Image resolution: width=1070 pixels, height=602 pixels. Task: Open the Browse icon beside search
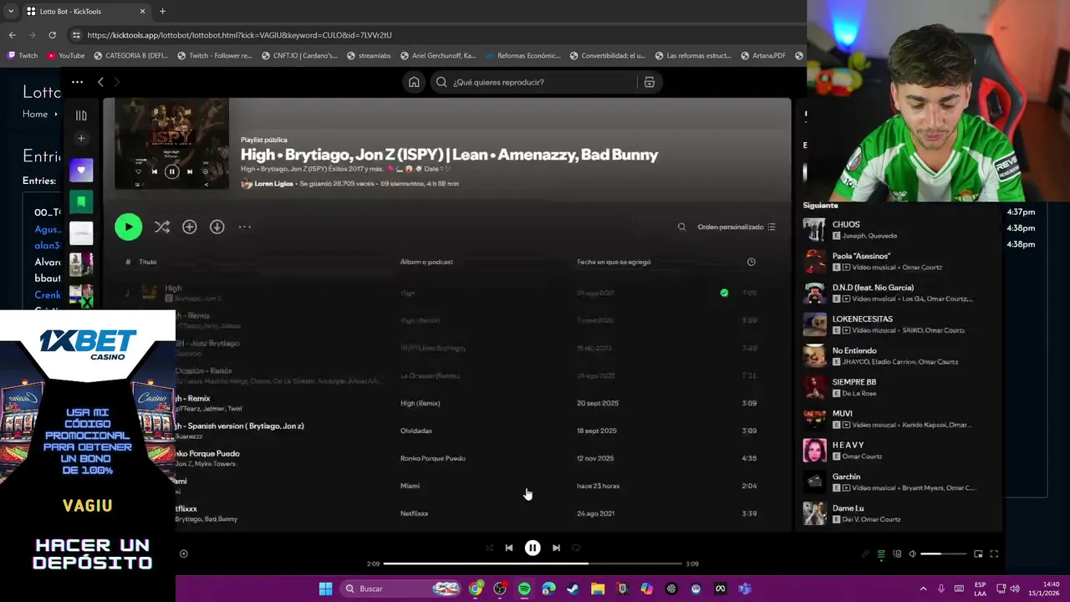point(649,82)
